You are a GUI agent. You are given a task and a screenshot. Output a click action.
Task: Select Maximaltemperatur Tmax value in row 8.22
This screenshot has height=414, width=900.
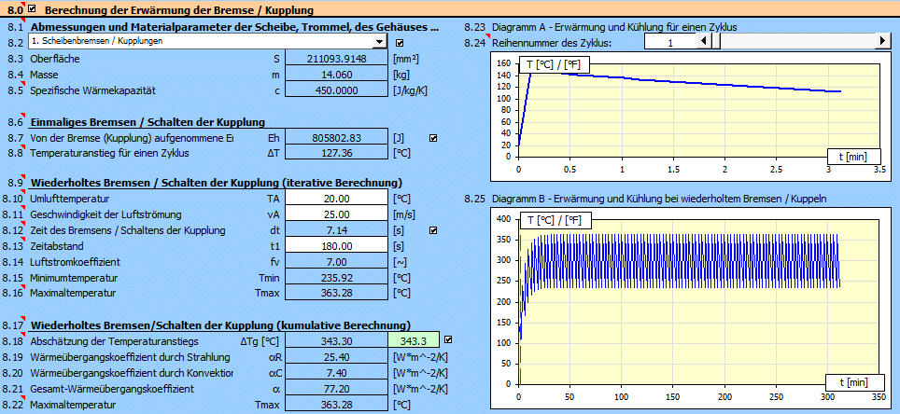337,405
